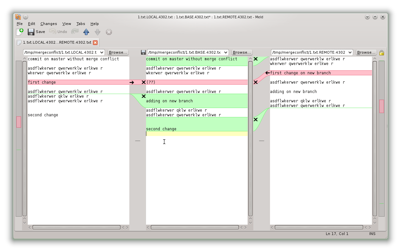This screenshot has width=401, height=252.
Task: Click the pink marker in right overview bar
Action: point(382,106)
